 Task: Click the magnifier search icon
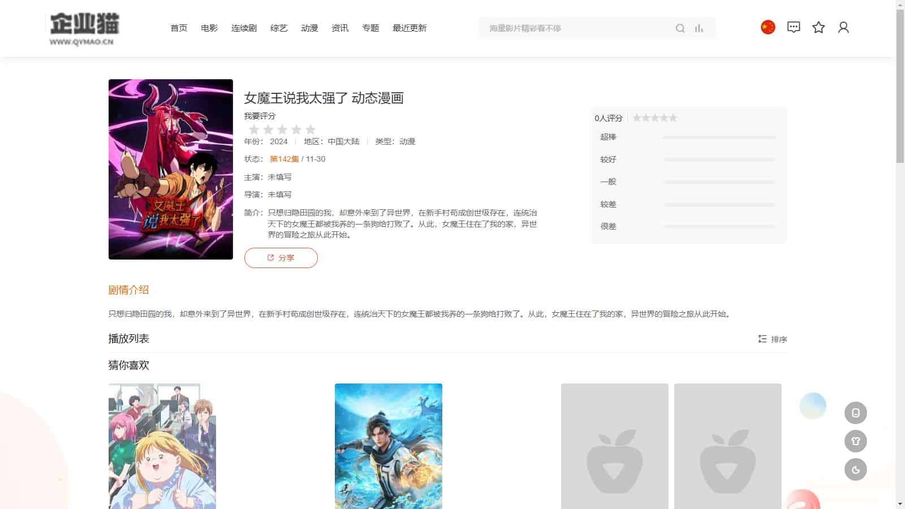680,28
